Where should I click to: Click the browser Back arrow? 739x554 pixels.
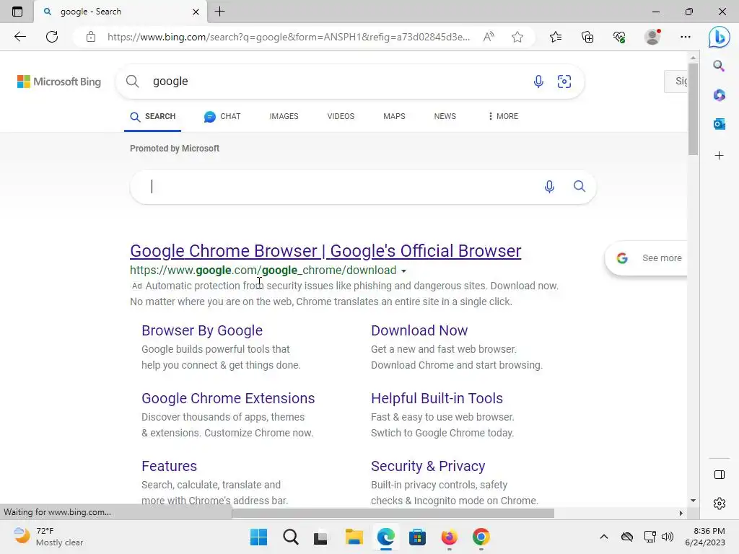click(19, 37)
